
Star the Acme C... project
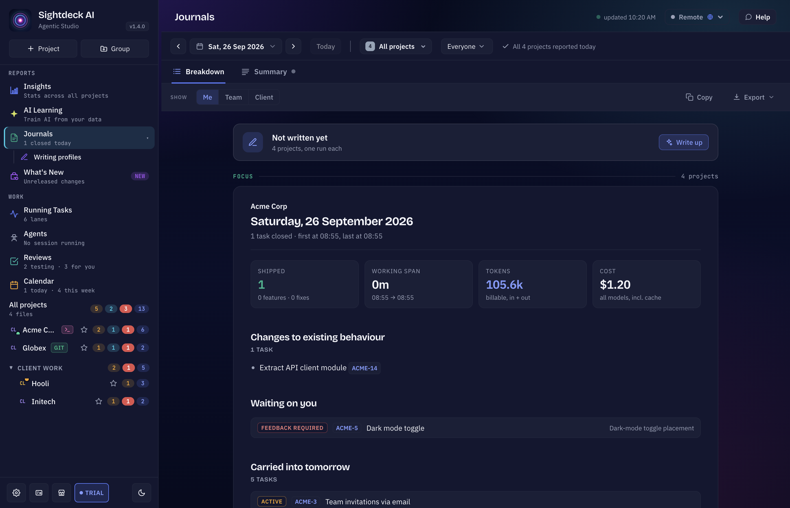pos(84,330)
